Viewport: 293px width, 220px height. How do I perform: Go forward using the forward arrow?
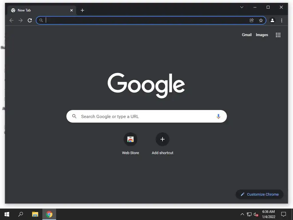[x=21, y=20]
